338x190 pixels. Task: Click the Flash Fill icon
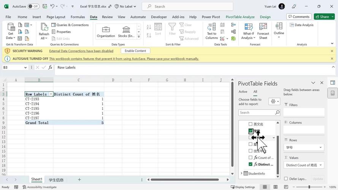pos(222,25)
